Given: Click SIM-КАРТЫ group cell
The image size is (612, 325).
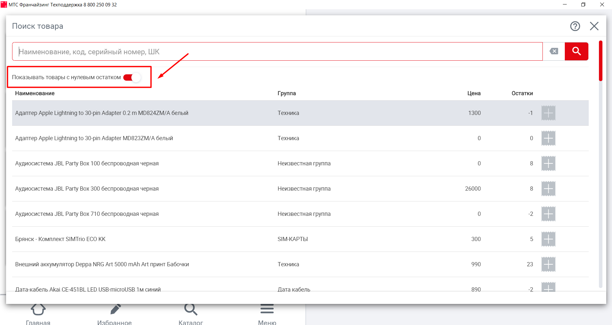Looking at the screenshot, I should (x=292, y=239).
